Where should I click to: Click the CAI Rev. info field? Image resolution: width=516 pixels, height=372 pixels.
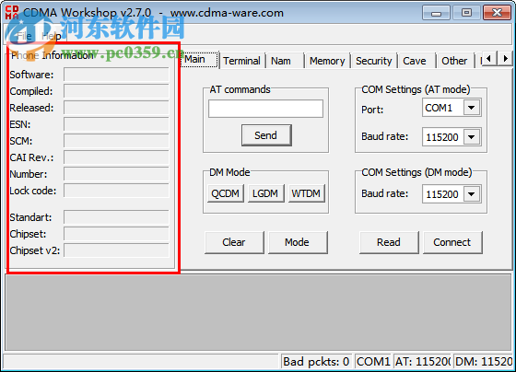116,157
